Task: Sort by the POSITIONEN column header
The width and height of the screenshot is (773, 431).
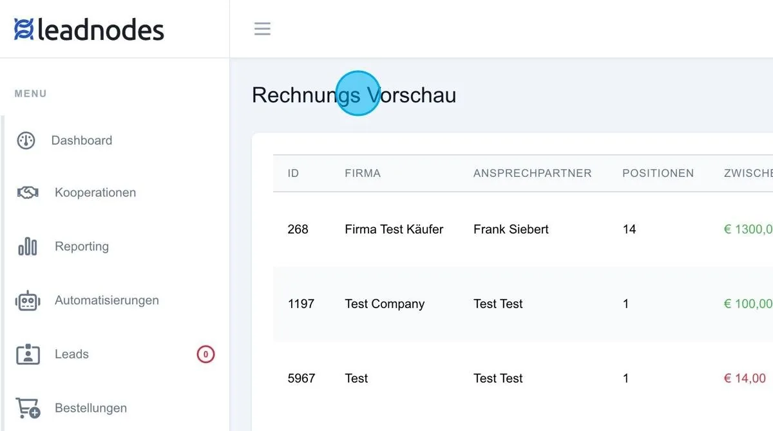Action: click(658, 173)
